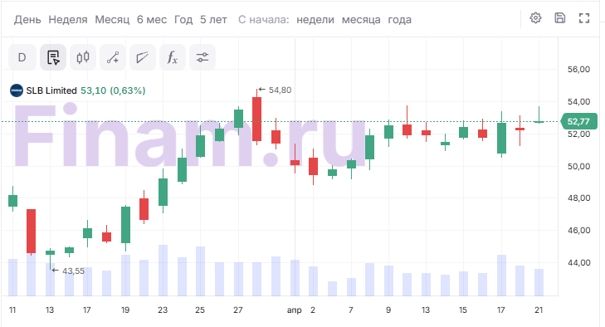Show data from start of месяца
This screenshot has height=327, width=605.
(x=361, y=20)
